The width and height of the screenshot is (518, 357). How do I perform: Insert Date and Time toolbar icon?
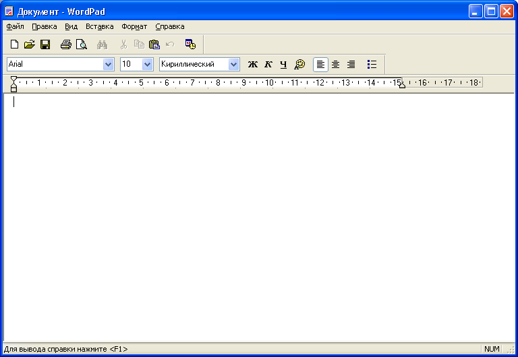[x=190, y=44]
